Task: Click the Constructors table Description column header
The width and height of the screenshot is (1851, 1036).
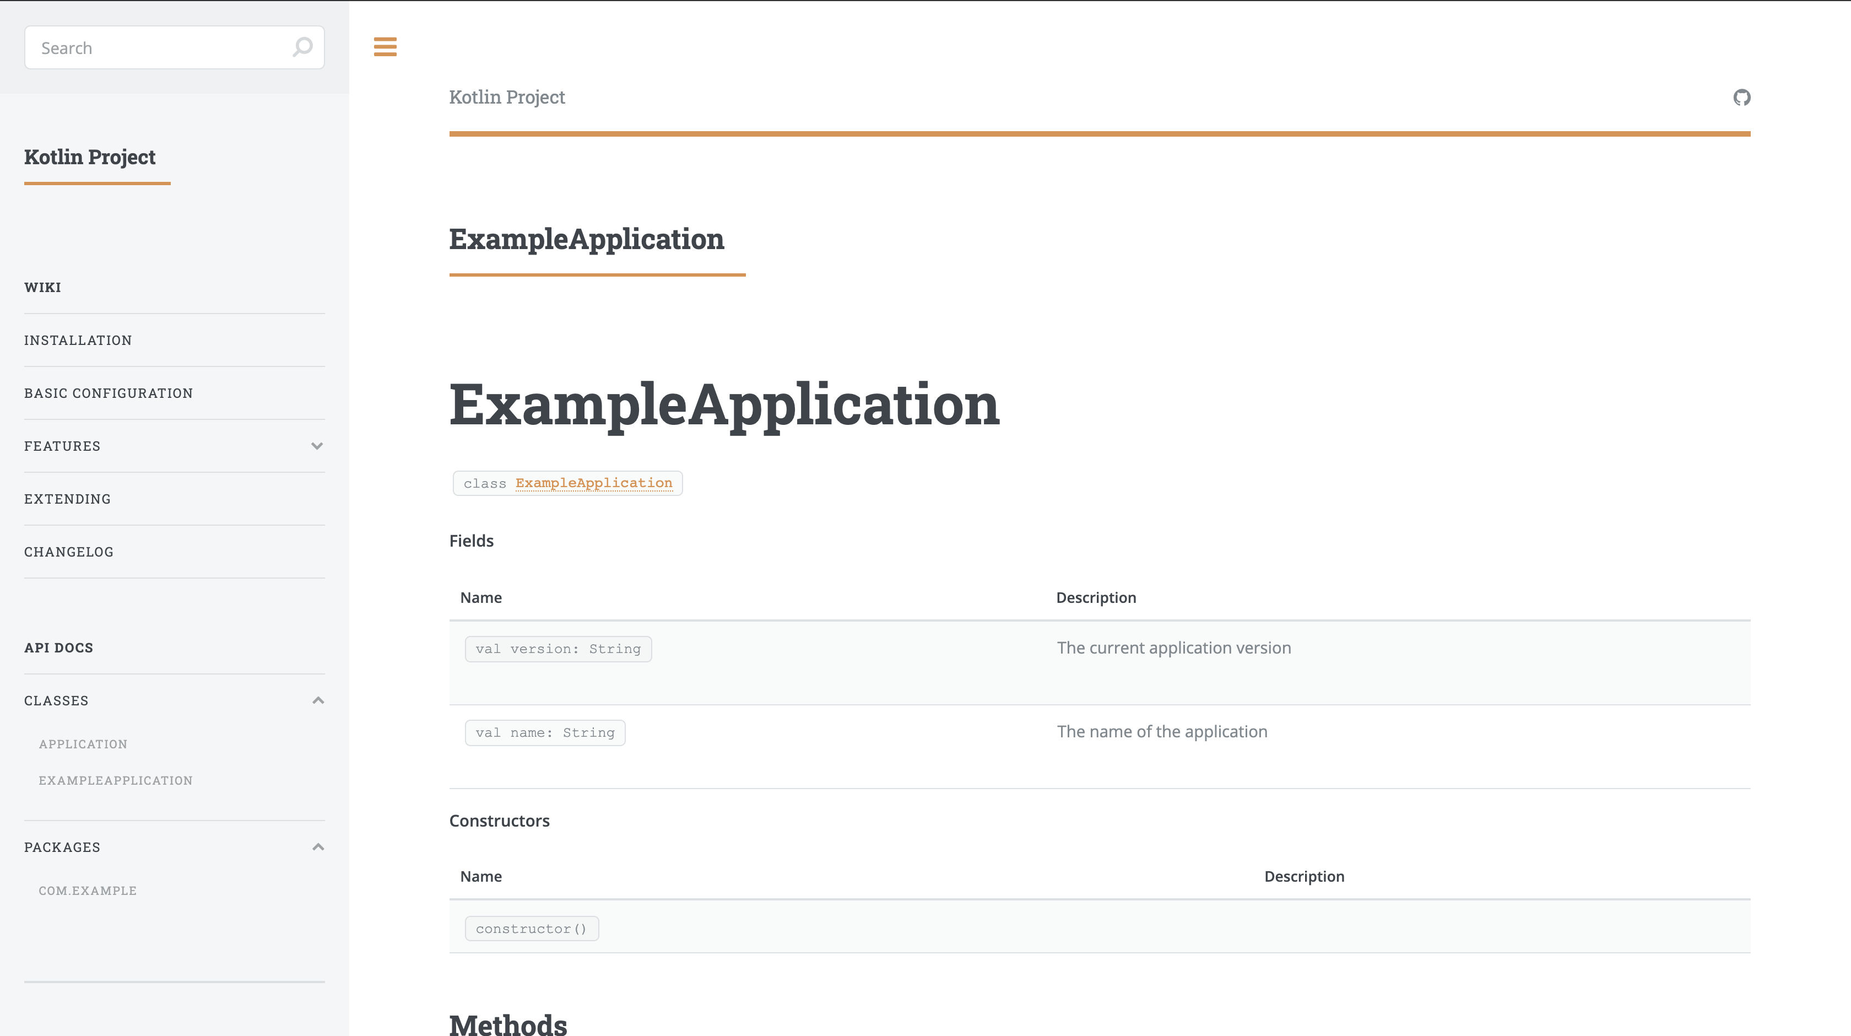Action: click(1304, 876)
